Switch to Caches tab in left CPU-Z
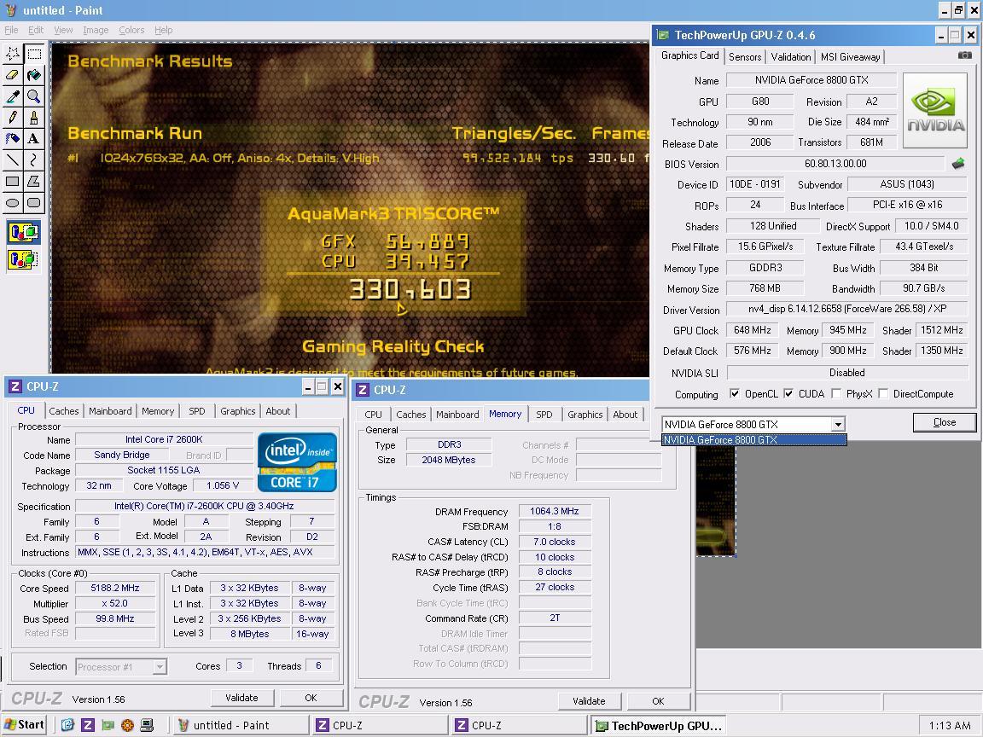 64,411
